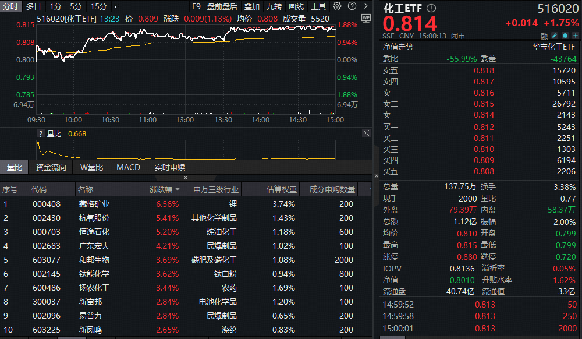
Task: Select the 藏格矿业 row in constituents list
Action: [94, 204]
